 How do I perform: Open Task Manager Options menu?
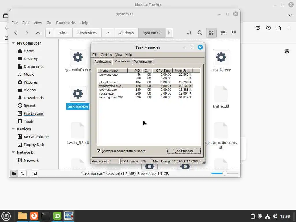click(106, 55)
